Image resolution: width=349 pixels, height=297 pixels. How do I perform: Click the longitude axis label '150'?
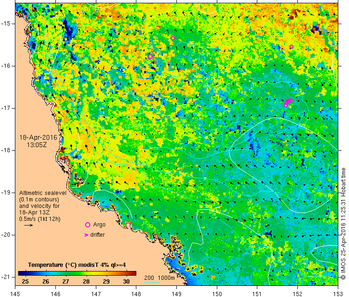217,294
